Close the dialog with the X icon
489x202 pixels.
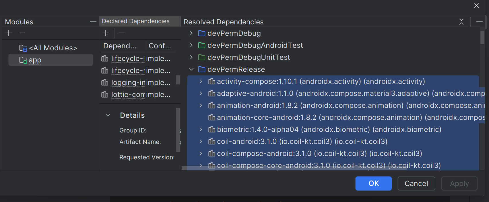pos(476,6)
